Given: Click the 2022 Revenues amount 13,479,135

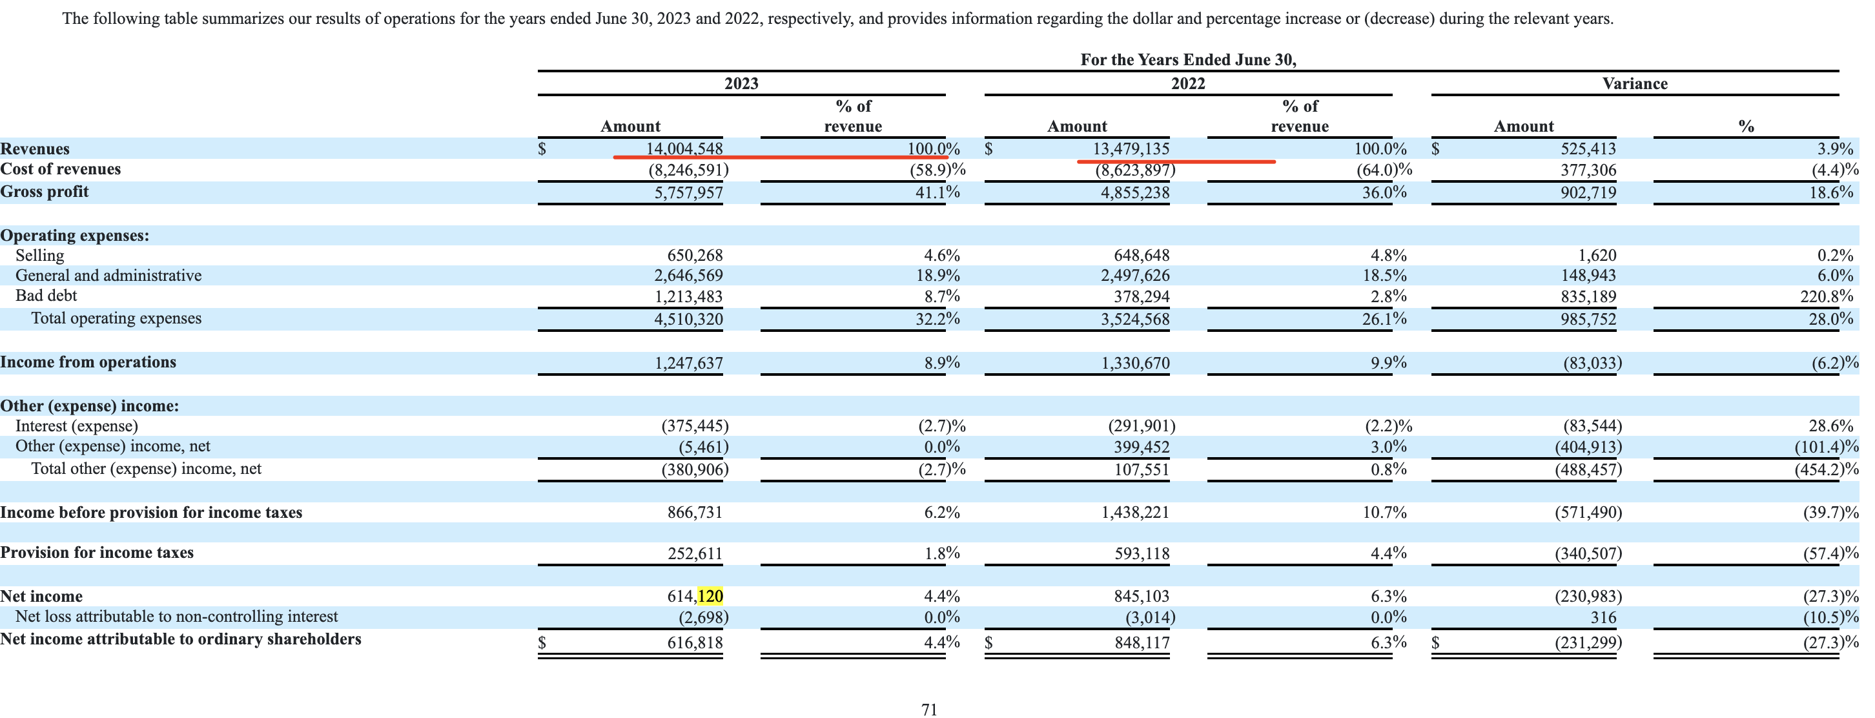Looking at the screenshot, I should [x=1131, y=149].
